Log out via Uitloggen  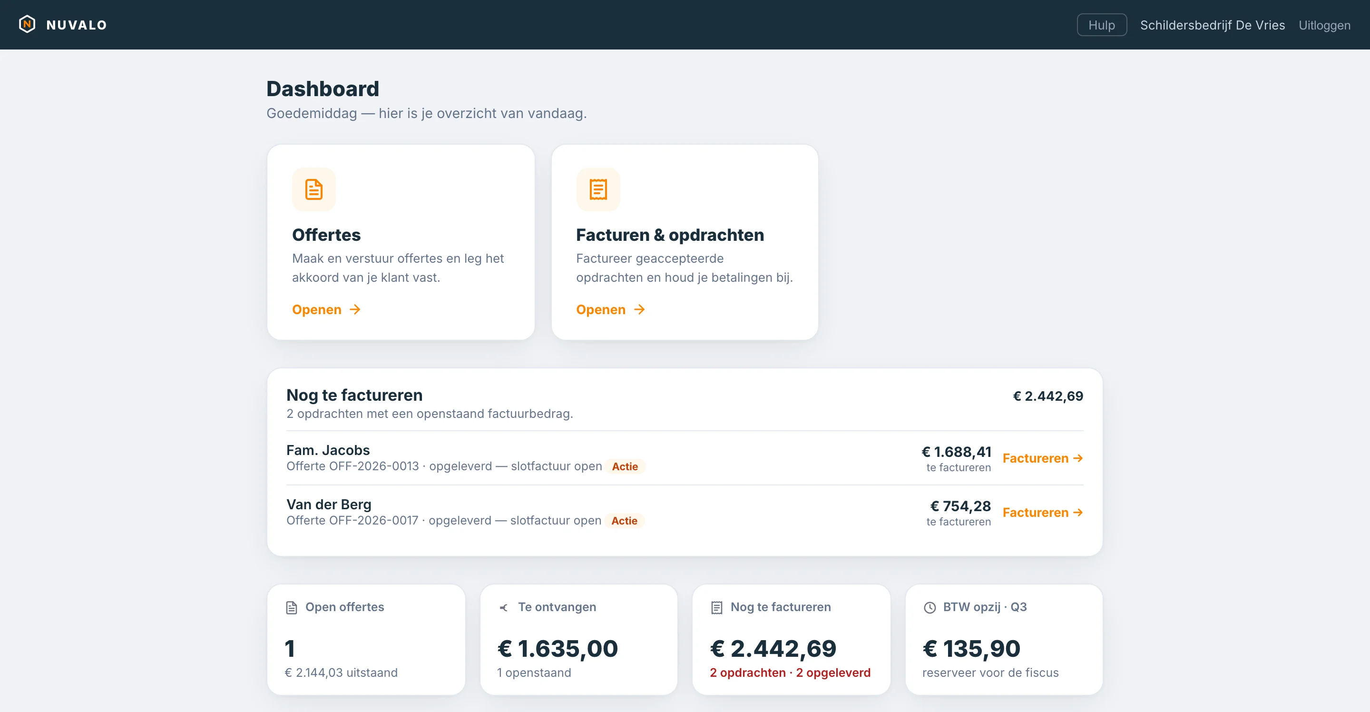[x=1324, y=25]
